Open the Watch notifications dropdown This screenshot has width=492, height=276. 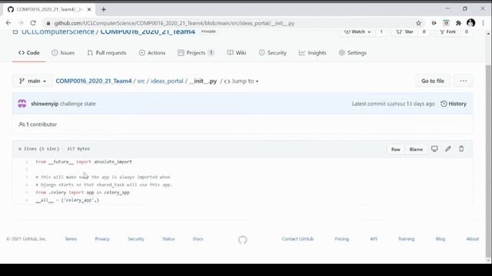click(x=357, y=31)
